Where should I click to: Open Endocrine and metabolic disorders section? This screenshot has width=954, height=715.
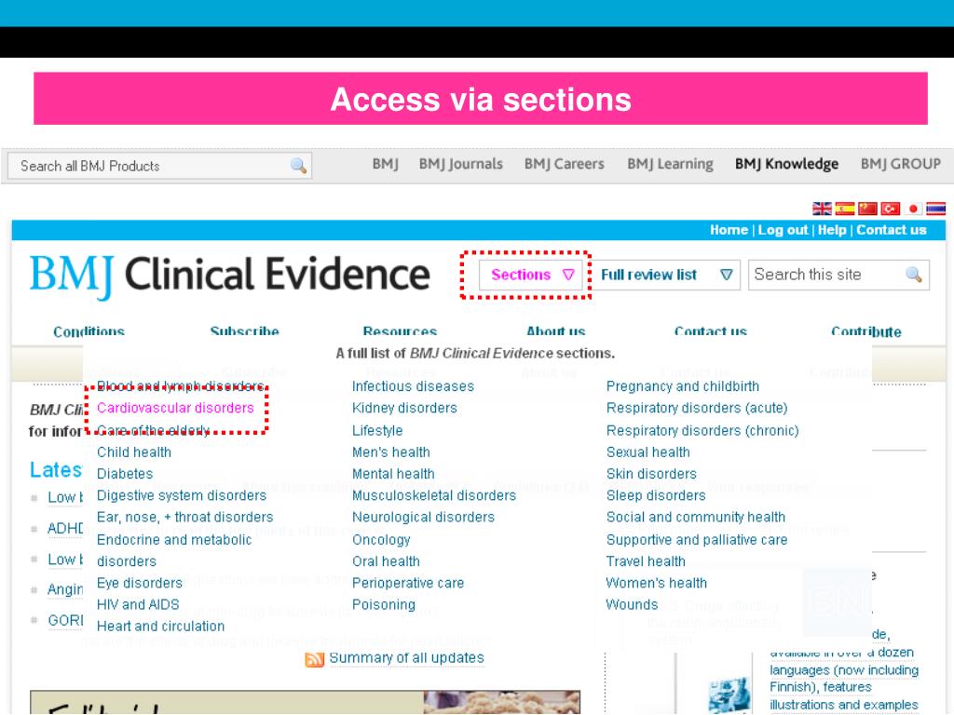tap(174, 550)
